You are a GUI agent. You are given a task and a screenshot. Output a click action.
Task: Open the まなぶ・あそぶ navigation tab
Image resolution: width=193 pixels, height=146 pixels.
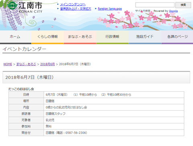pos(80,37)
